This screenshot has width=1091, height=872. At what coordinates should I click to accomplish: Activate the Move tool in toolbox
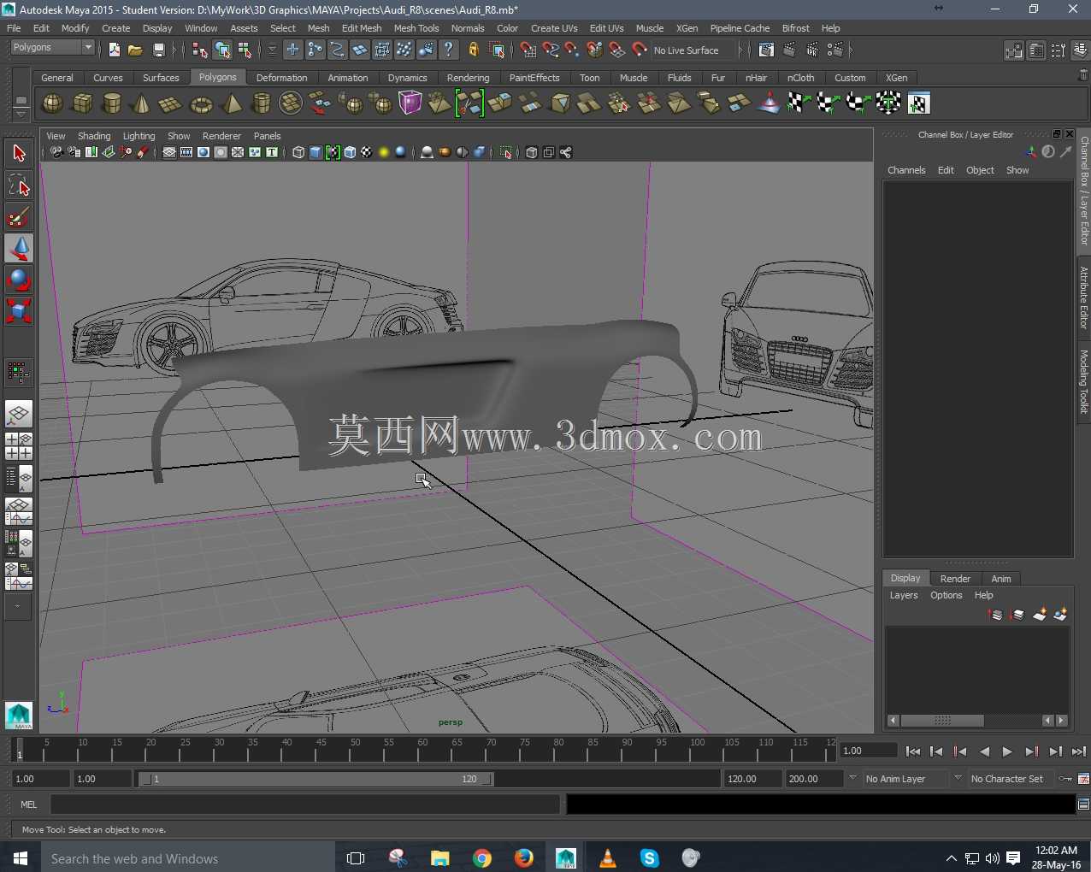click(19, 248)
